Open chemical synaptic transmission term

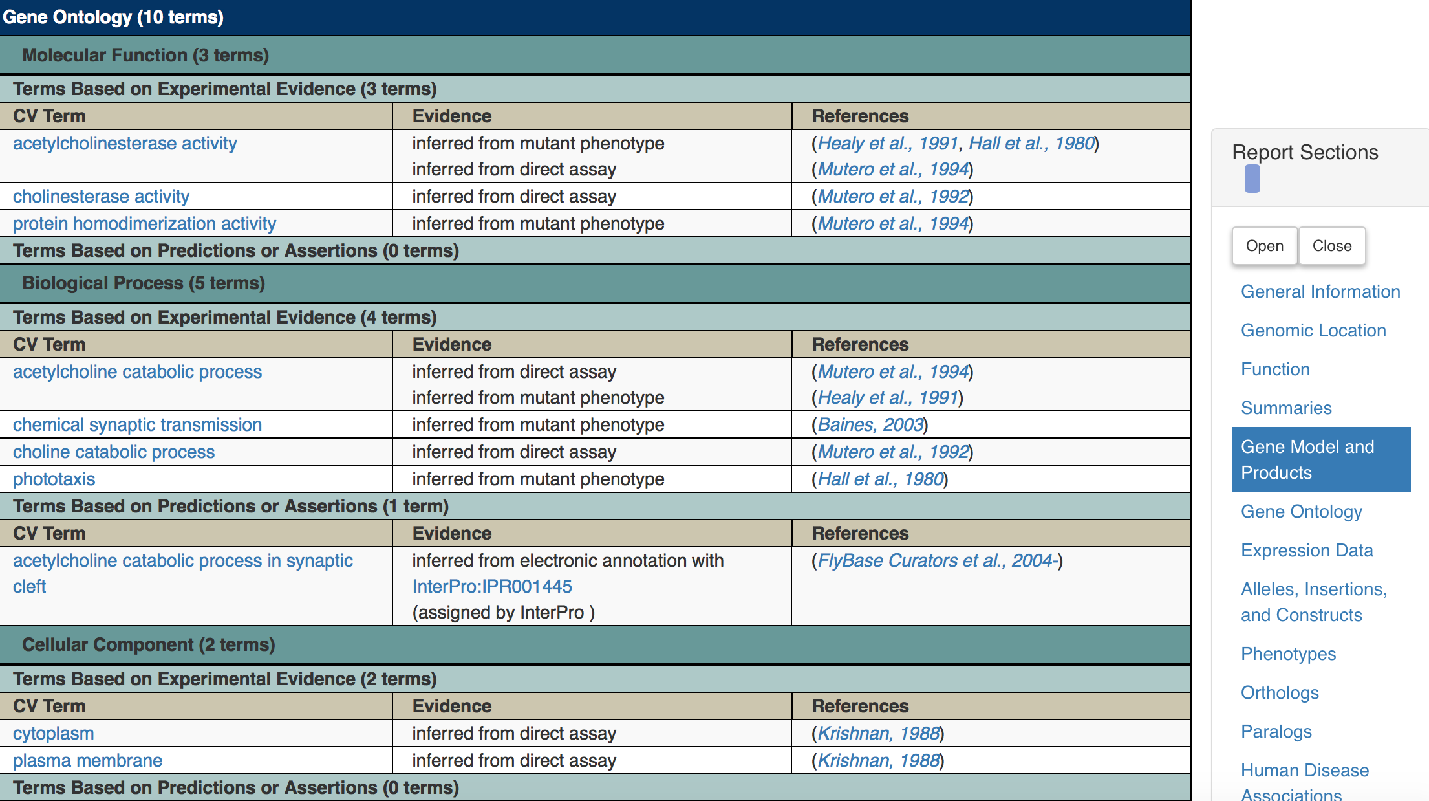pos(137,424)
